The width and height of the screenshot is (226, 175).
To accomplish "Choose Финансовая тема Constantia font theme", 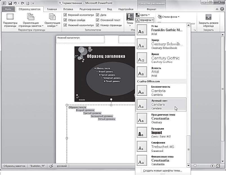I will (x=161, y=160).
